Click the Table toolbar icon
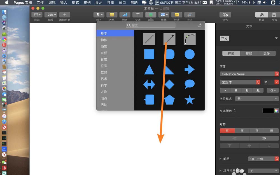 point(112,15)
